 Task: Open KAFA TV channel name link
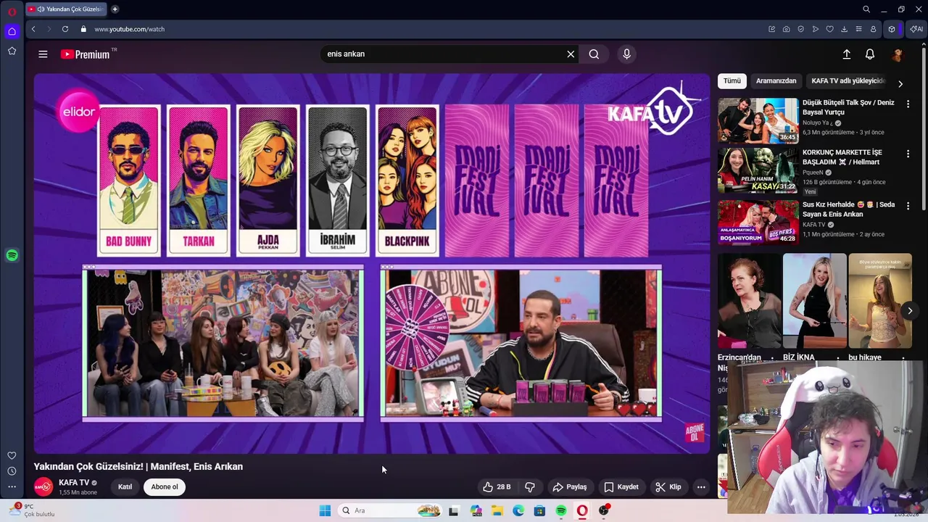[x=74, y=483]
